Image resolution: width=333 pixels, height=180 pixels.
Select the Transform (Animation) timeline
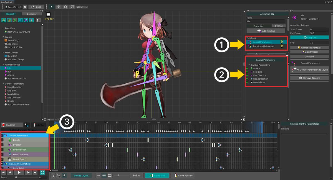click(x=263, y=46)
